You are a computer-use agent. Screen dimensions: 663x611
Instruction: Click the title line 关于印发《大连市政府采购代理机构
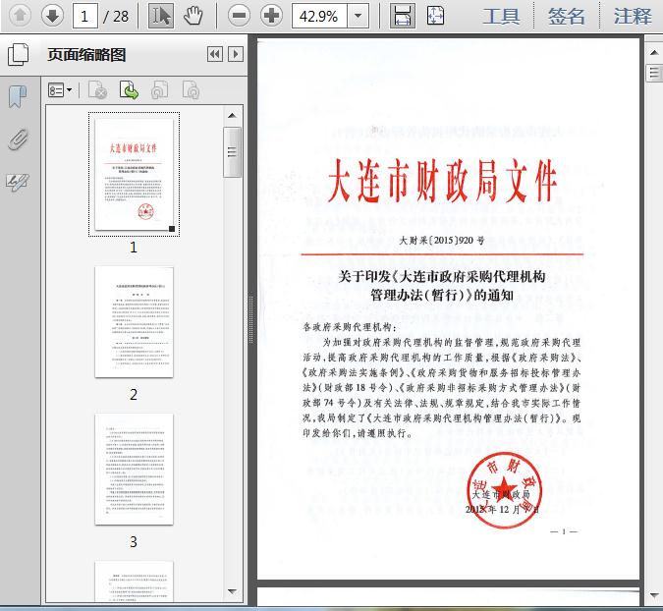click(442, 277)
